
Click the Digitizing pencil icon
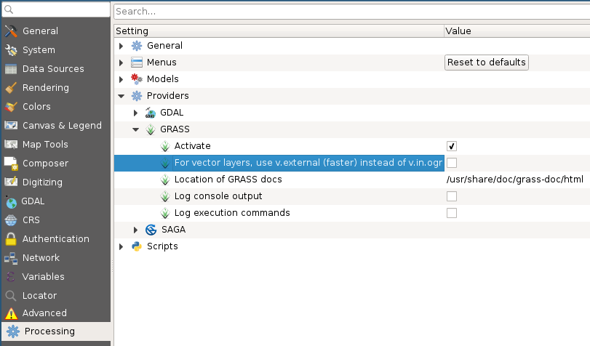pyautogui.click(x=11, y=182)
